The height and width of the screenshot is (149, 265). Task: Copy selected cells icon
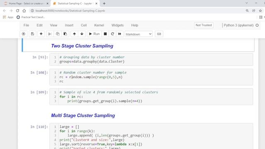point(58,34)
